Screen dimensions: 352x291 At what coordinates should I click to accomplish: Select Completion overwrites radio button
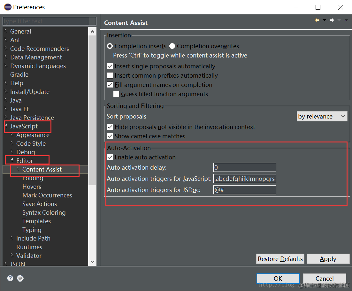[x=172, y=46]
